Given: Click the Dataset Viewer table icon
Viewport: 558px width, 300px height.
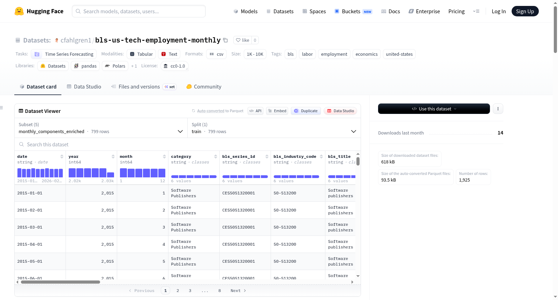Looking at the screenshot, I should coord(21,111).
